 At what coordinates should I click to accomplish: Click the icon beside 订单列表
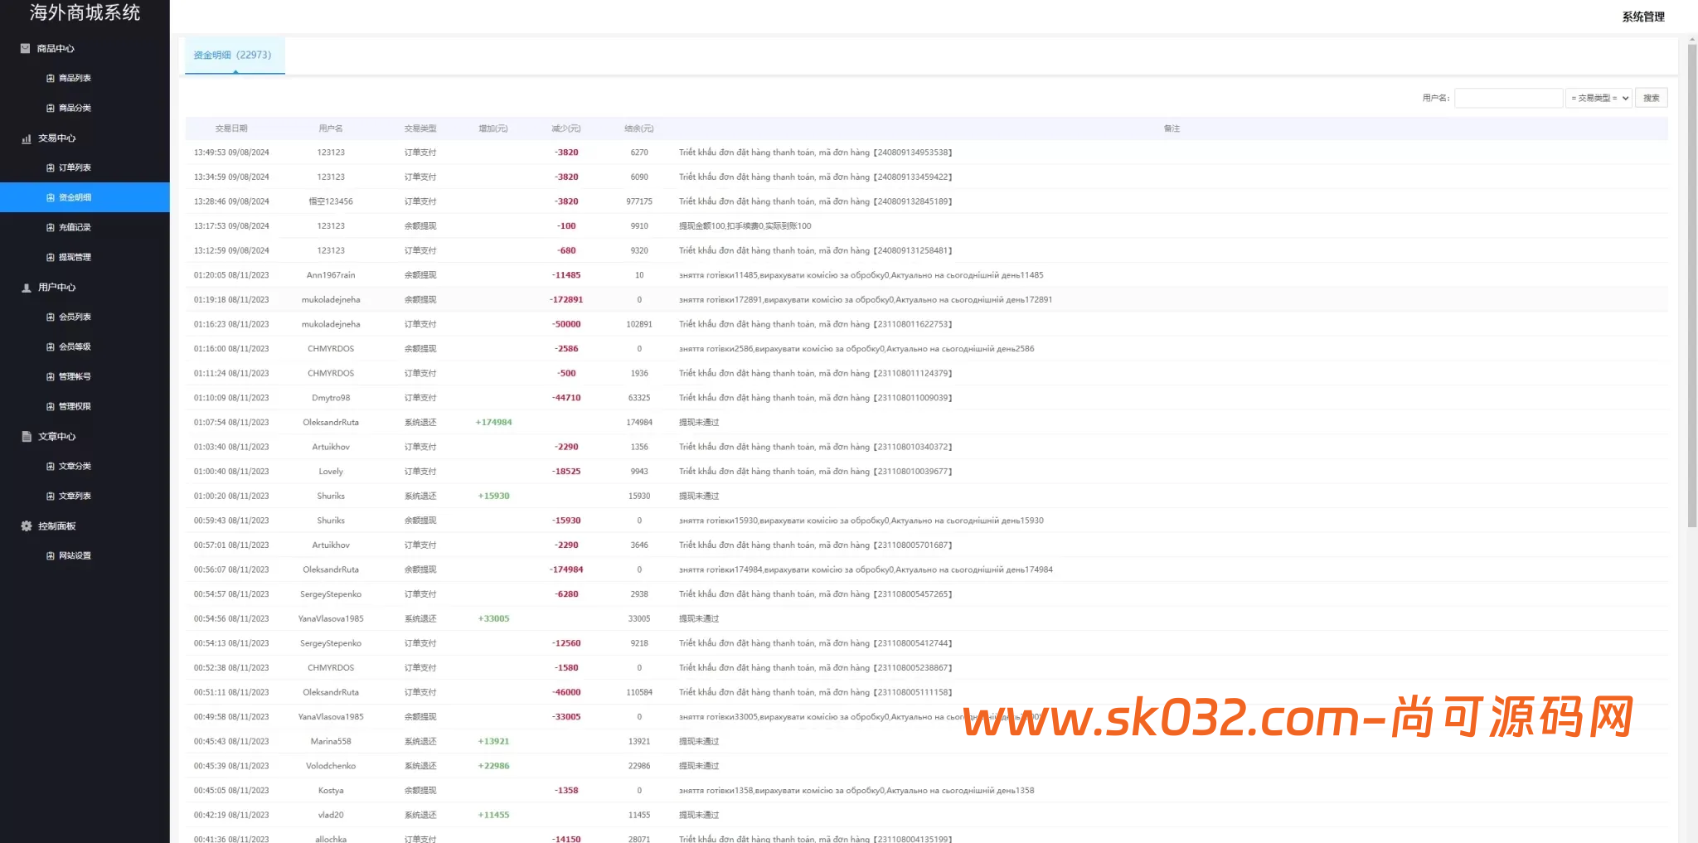51,168
